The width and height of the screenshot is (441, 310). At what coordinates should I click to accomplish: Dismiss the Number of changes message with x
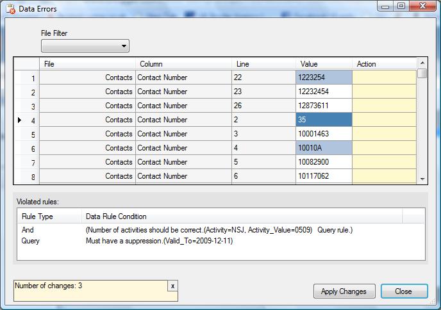pos(172,286)
